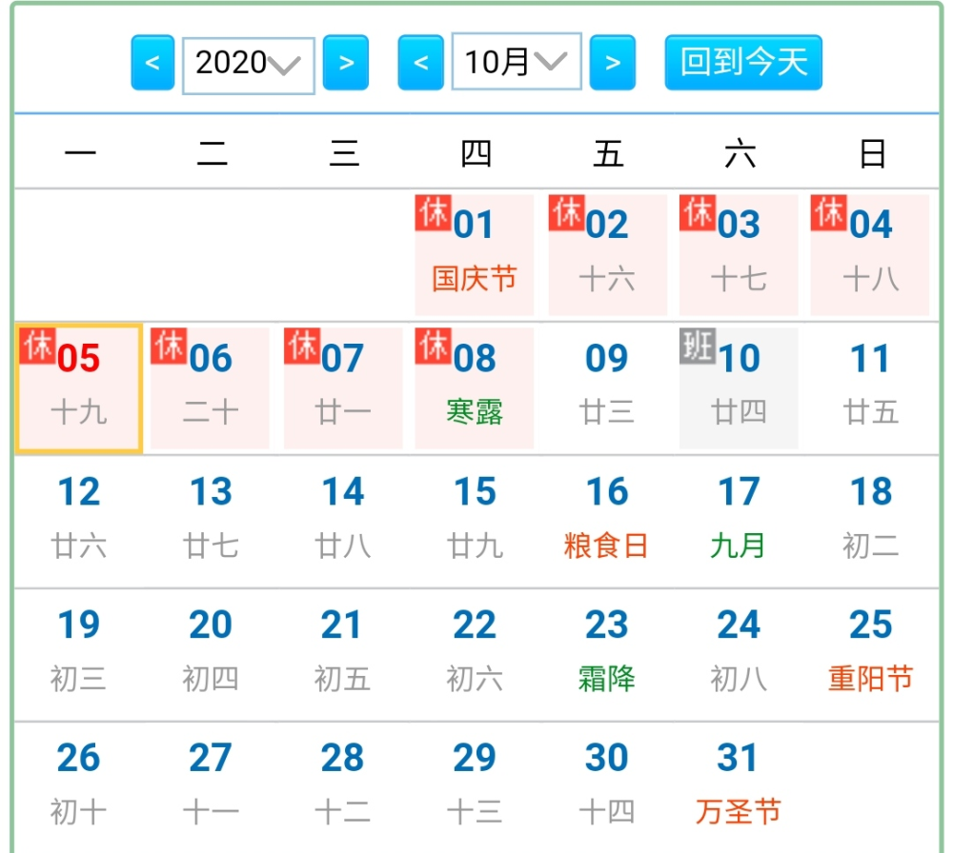The height and width of the screenshot is (853, 953).
Task: Select highlighted date 05
Action: click(x=79, y=387)
